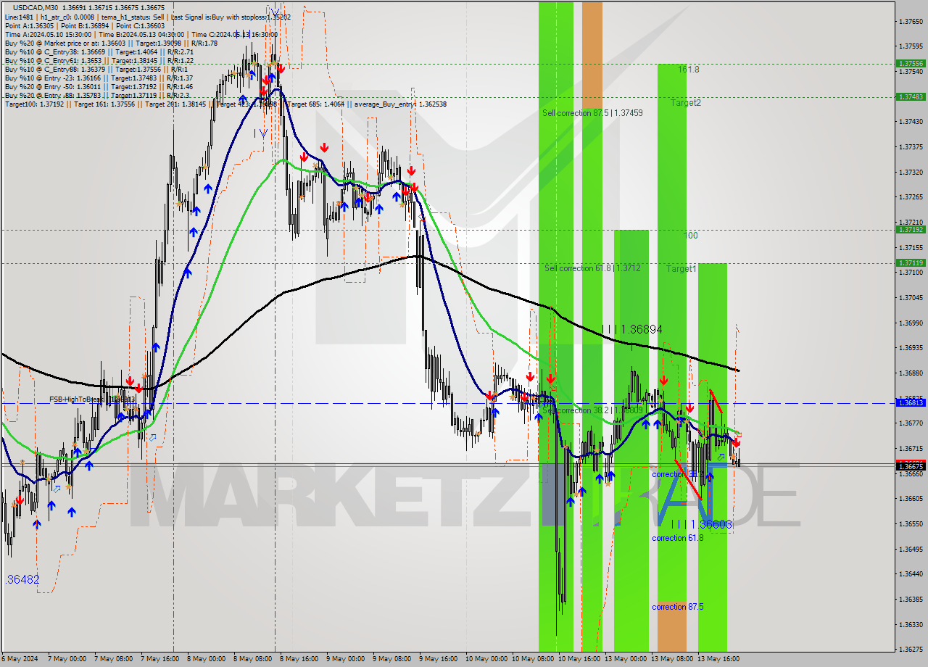
Task: Click the 1.36495 price scale value
Action: pyautogui.click(x=911, y=550)
